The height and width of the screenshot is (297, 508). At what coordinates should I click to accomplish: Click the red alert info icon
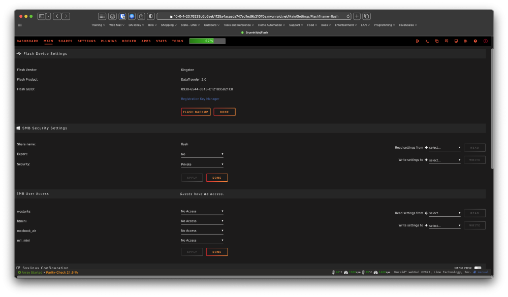[485, 41]
